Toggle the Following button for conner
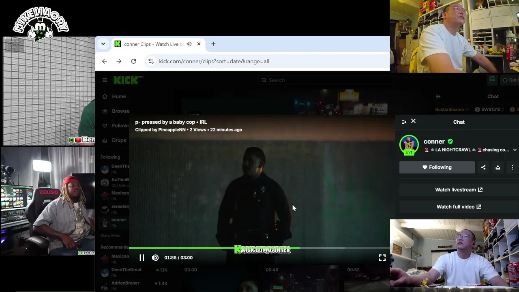The width and height of the screenshot is (519, 292). [437, 167]
